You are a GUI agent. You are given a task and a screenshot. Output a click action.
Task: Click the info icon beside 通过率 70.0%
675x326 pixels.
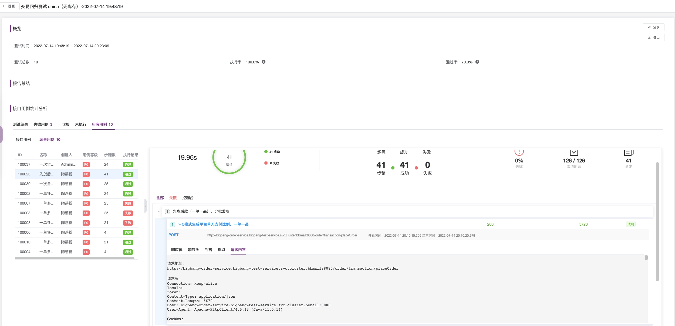coord(477,62)
